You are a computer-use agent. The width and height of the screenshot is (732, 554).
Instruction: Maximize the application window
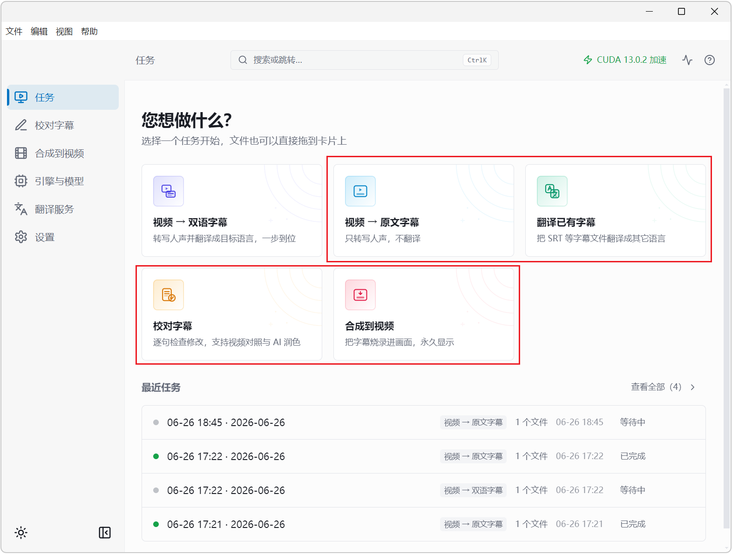click(x=681, y=11)
